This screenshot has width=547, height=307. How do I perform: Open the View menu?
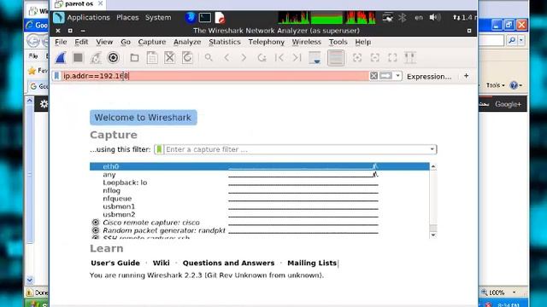click(x=104, y=42)
